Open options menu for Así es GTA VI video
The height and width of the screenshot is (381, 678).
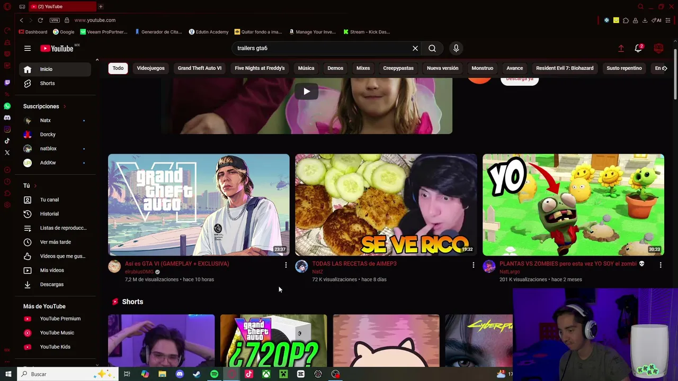click(286, 265)
